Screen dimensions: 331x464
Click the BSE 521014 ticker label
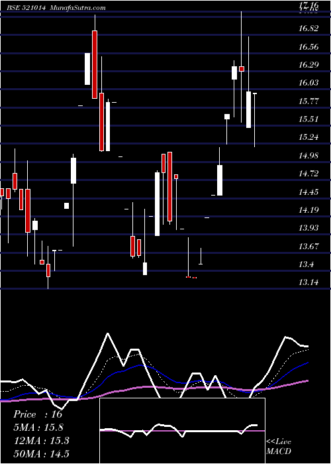click(27, 8)
